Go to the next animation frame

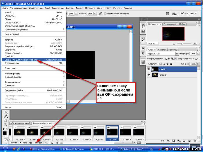pyautogui.click(x=41, y=143)
